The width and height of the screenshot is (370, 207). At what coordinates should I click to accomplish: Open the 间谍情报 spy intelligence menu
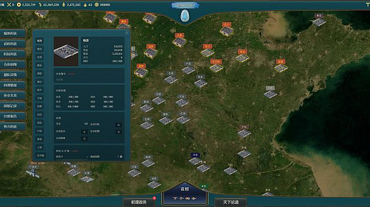pyautogui.click(x=13, y=85)
